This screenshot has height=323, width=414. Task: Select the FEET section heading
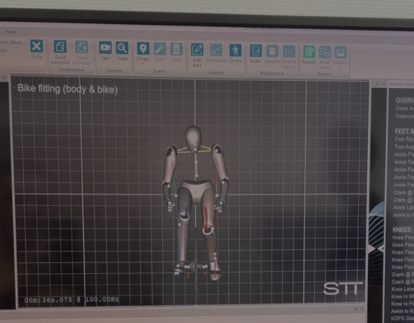tap(404, 131)
